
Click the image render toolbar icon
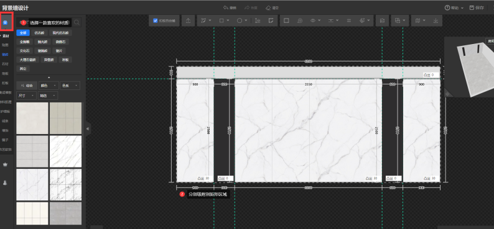(382, 20)
